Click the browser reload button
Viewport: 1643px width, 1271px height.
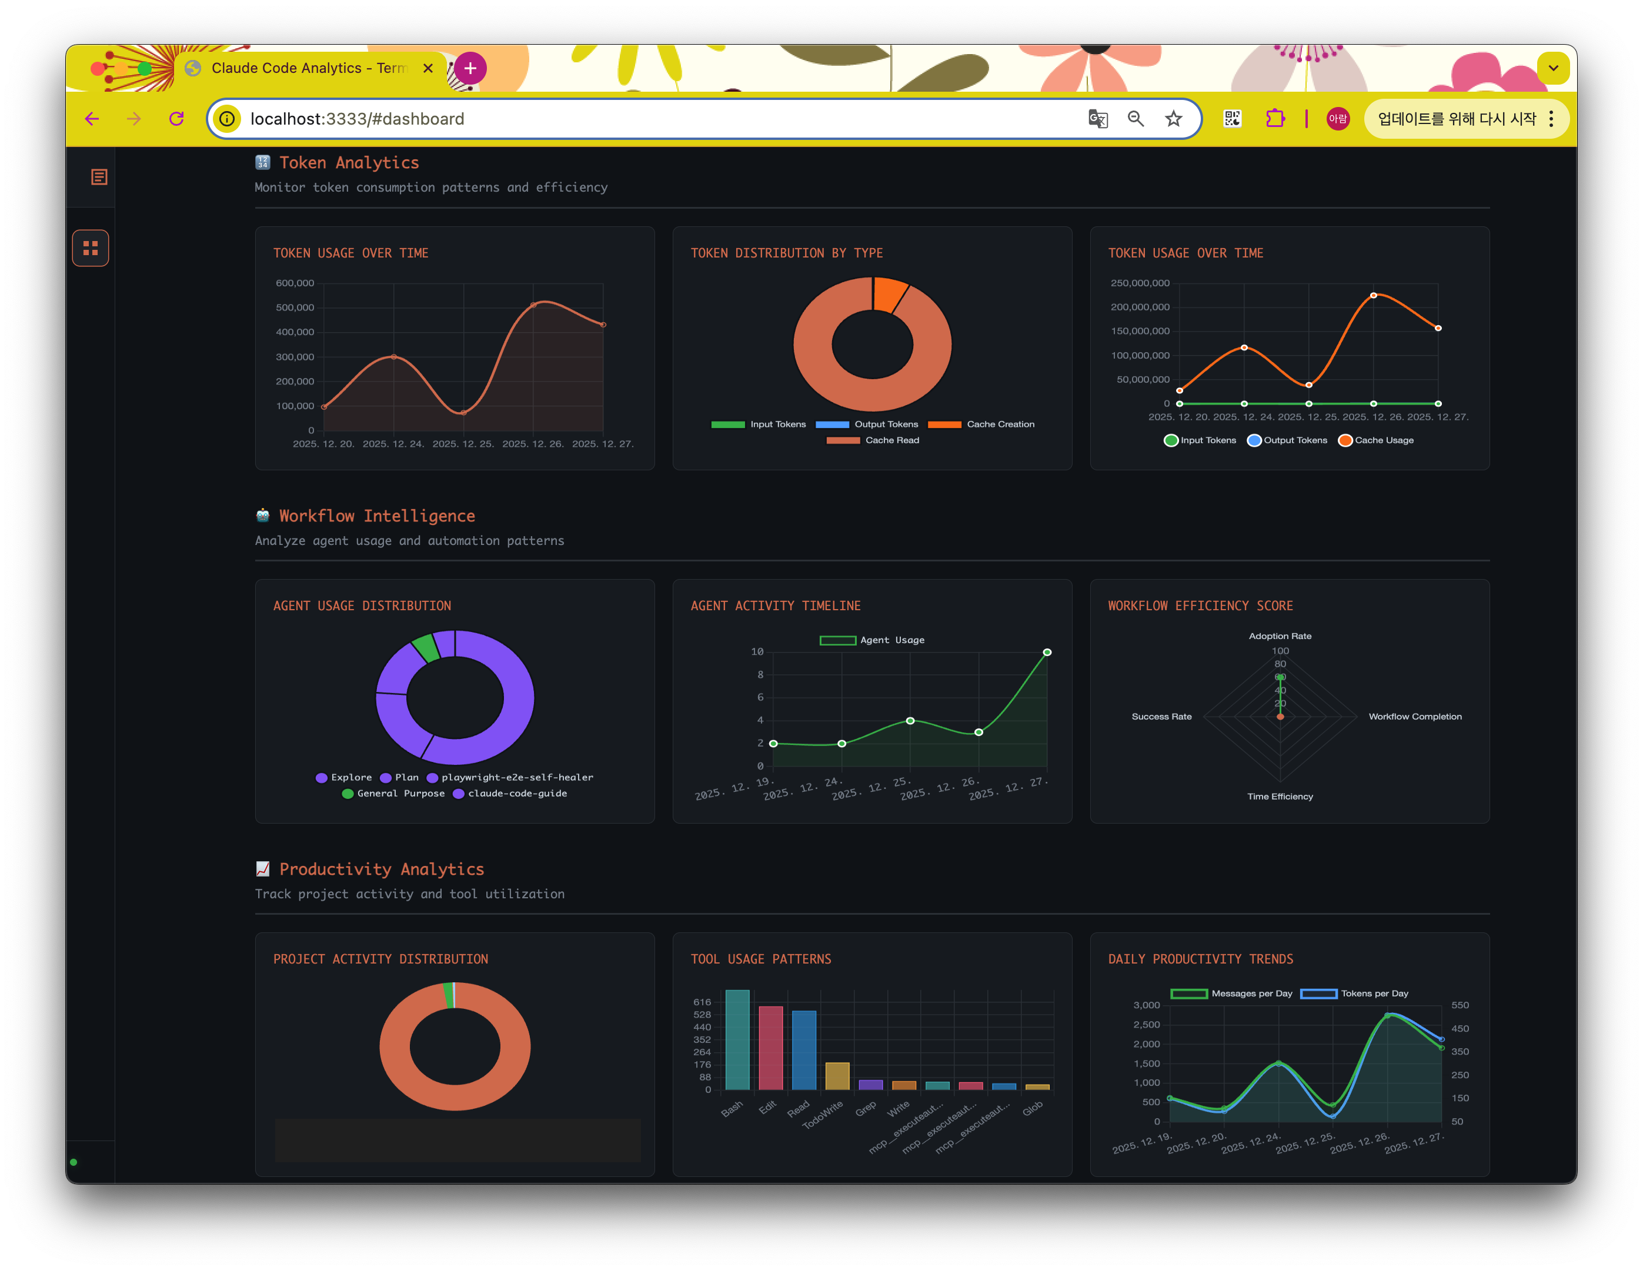pos(177,119)
